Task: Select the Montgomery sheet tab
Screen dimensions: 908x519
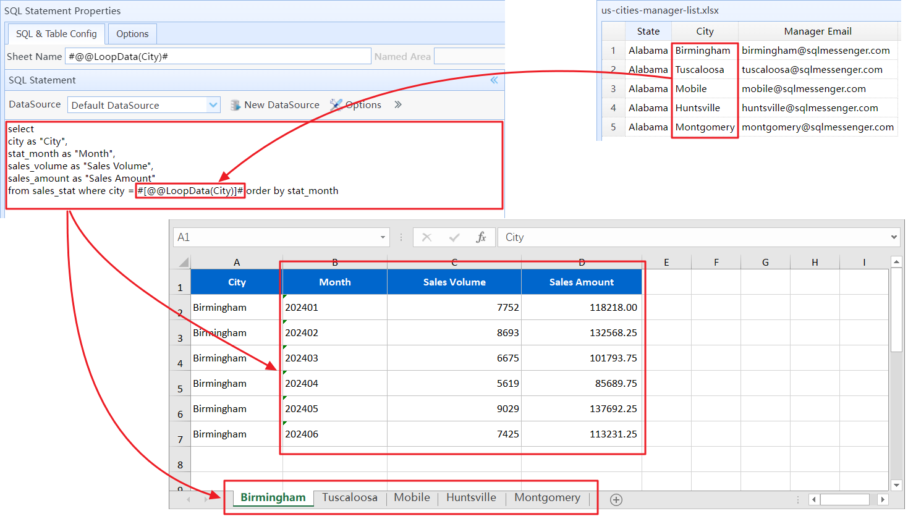Action: pos(547,498)
